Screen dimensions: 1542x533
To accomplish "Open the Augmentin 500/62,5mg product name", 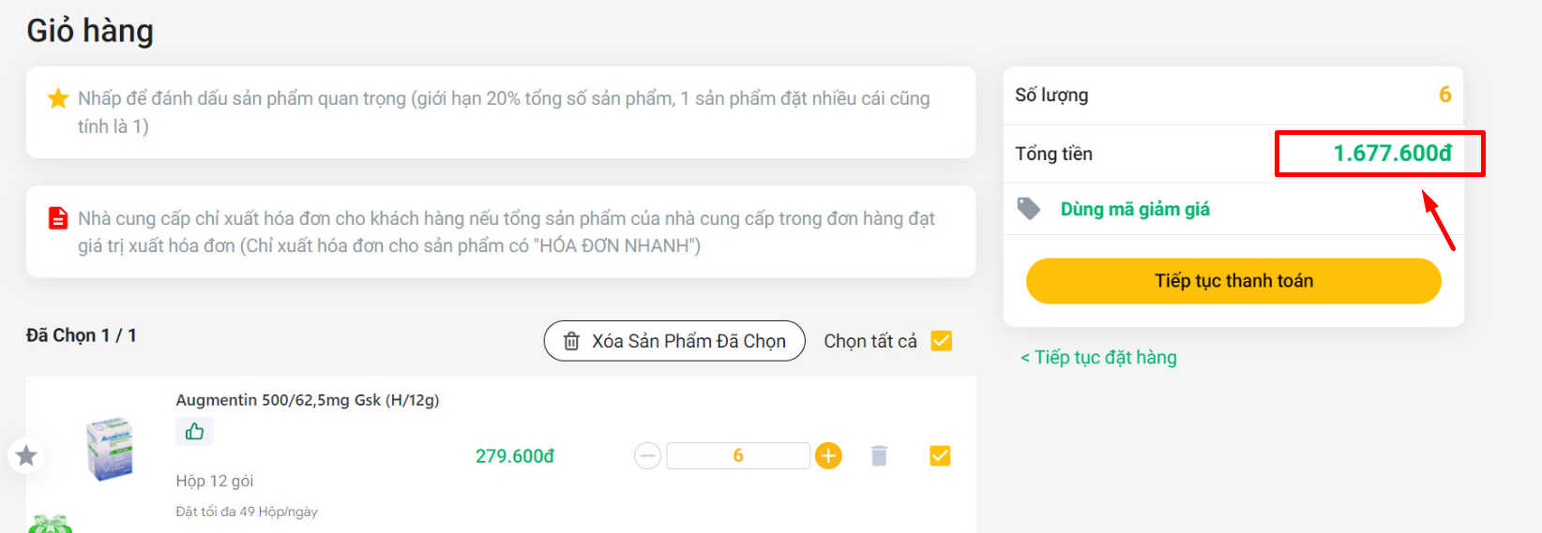I will (x=307, y=400).
